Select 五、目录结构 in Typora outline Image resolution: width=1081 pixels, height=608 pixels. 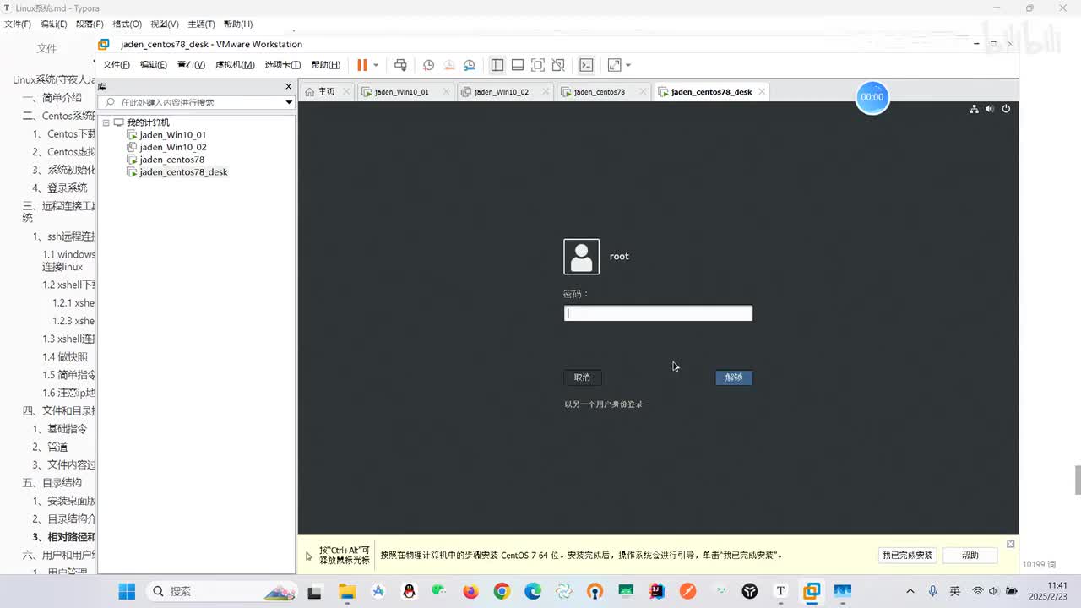pyautogui.click(x=52, y=483)
